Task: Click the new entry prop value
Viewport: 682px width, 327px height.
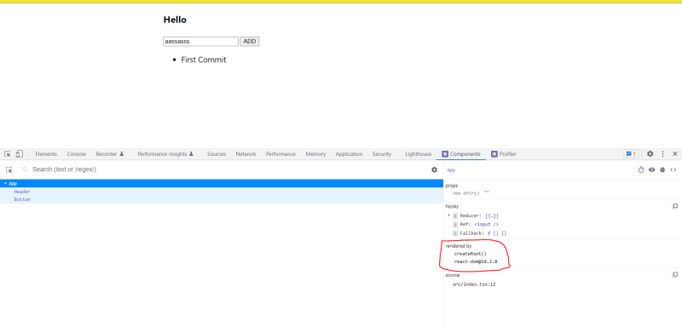Action: pos(487,193)
